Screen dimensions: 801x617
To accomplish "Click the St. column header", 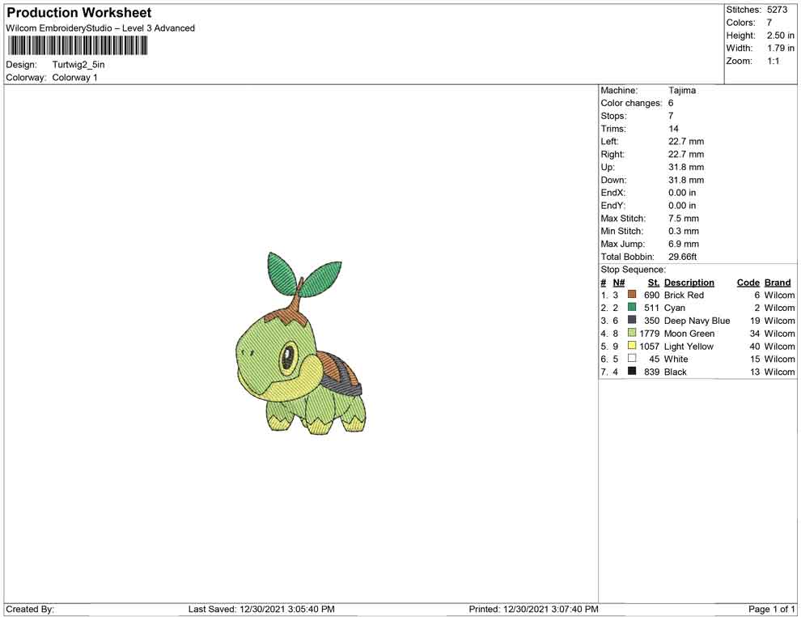I will (x=654, y=283).
